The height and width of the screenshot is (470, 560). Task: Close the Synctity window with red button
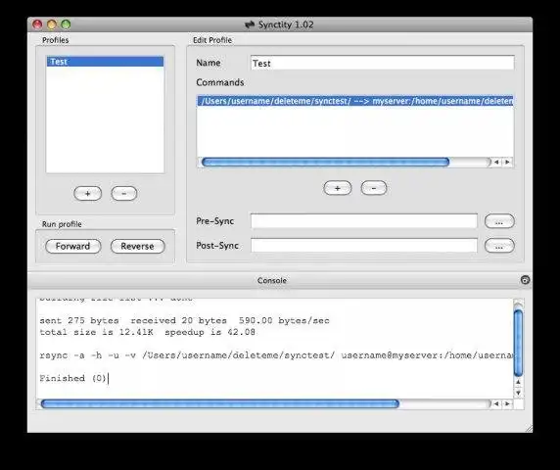[37, 24]
